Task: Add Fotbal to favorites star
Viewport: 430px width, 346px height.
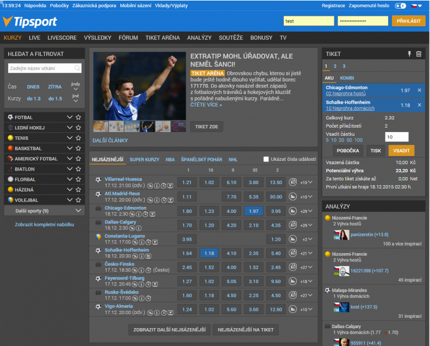Action: click(x=78, y=117)
